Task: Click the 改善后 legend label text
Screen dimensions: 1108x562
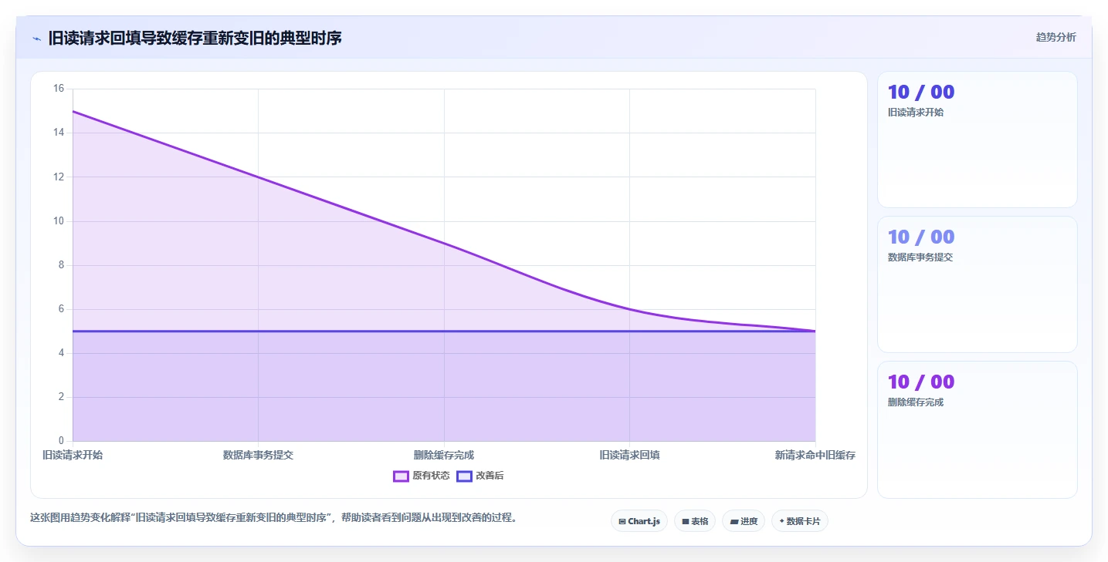Action: [490, 476]
